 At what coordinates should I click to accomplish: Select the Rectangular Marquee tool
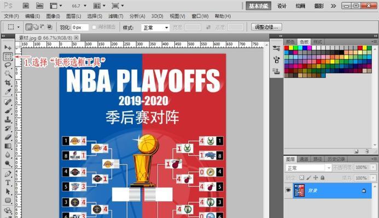tap(8, 57)
